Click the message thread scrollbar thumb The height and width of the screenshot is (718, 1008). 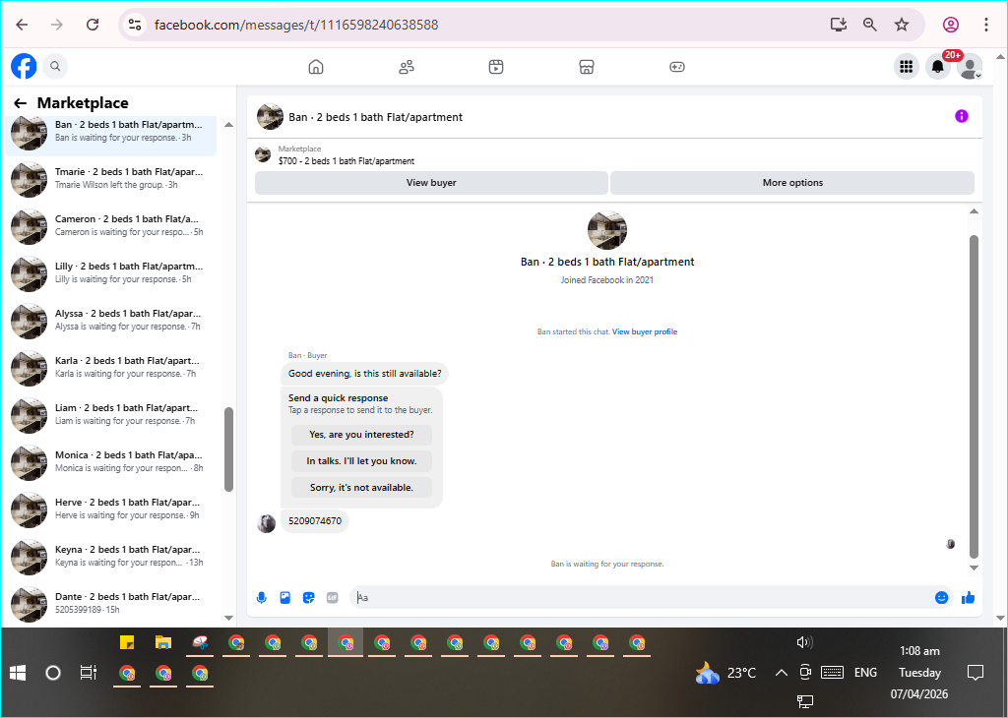(x=974, y=396)
